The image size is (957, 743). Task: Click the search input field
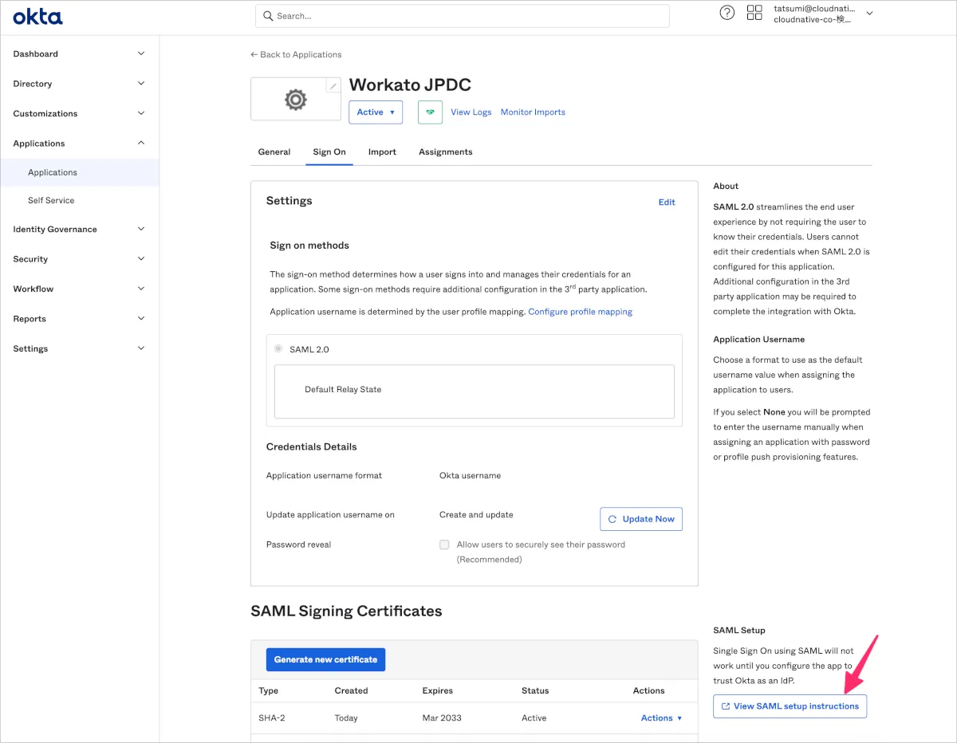[x=463, y=16]
